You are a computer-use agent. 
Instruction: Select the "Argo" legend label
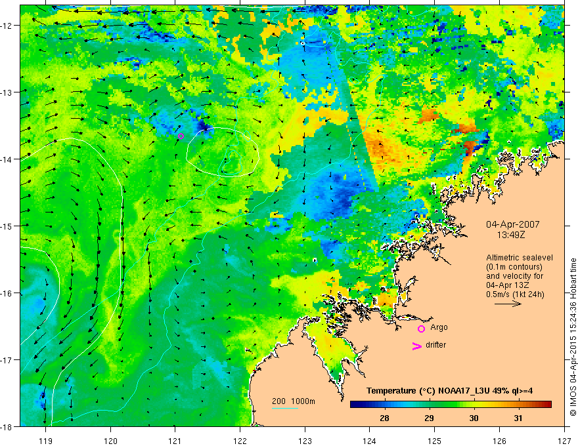[439, 327]
